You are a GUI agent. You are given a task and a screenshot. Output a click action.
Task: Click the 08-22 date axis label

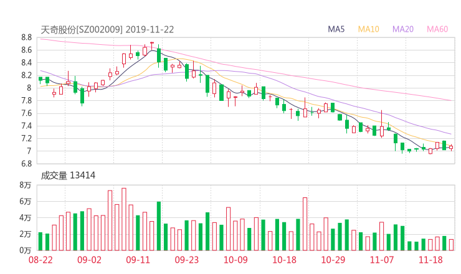tap(40, 260)
